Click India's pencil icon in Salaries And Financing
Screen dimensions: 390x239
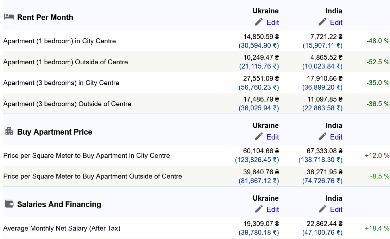[322, 209]
